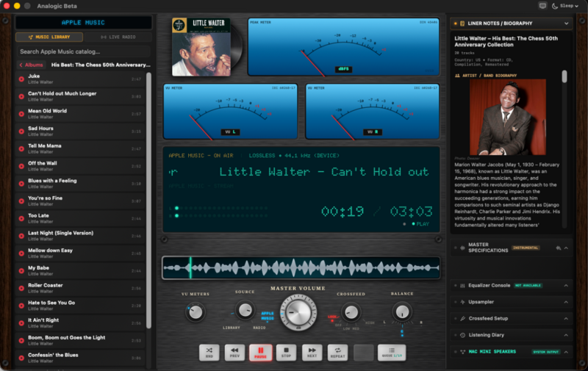Image resolution: width=588 pixels, height=371 pixels.
Task: Select Boom, Boom out Goes the Light
Action: [81, 340]
